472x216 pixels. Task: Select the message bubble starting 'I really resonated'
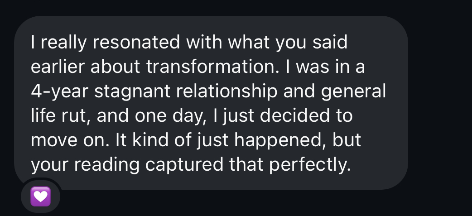pyautogui.click(x=211, y=103)
